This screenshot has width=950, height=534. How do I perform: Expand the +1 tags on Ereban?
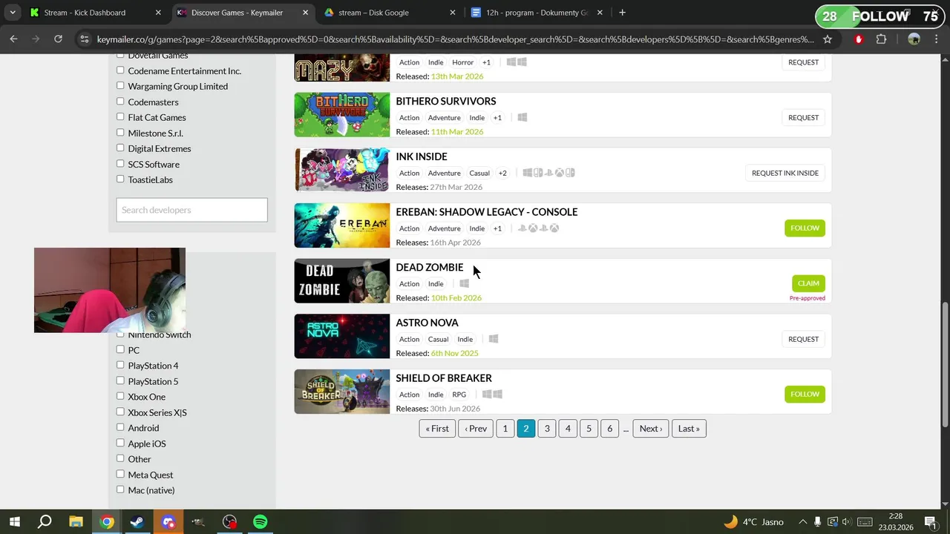tap(497, 228)
